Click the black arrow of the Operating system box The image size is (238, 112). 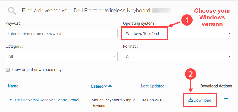230,33
